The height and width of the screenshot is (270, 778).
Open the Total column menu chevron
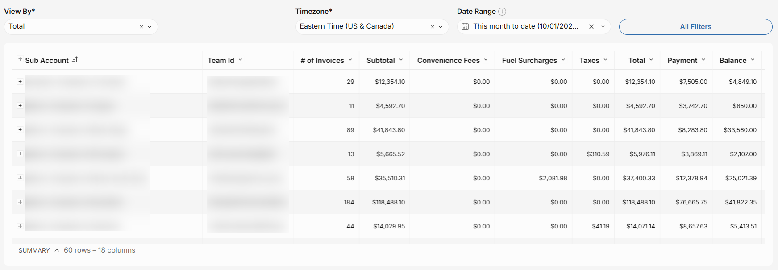coord(651,60)
